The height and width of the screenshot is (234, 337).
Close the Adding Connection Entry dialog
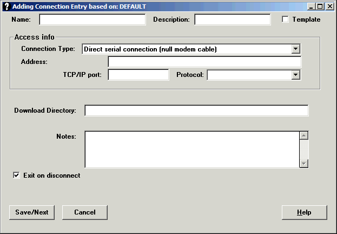pos(329,6)
